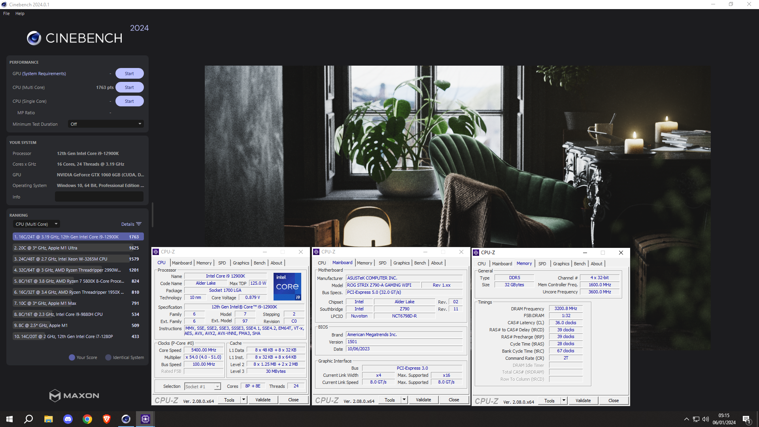Viewport: 759px width, 427px height.
Task: Click Validate in first CPU-Z window
Action: (x=263, y=400)
